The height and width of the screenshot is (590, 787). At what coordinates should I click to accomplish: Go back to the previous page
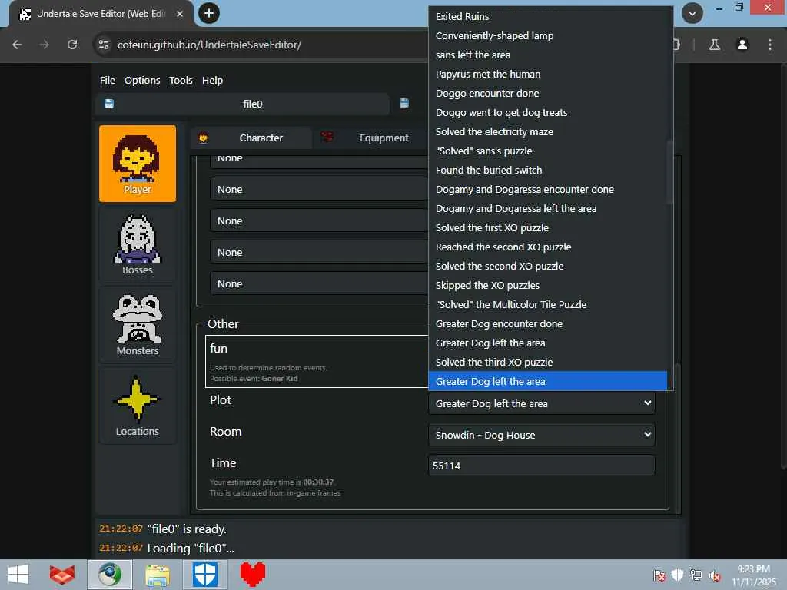tap(17, 45)
